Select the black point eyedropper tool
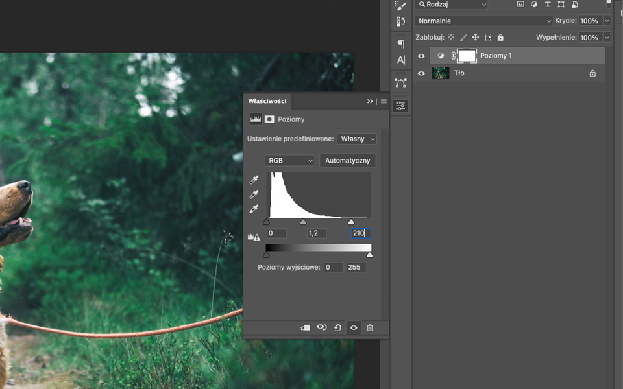 coord(254,180)
